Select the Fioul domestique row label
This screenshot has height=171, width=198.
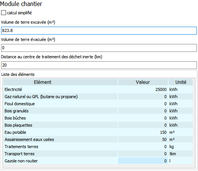pos(20,104)
